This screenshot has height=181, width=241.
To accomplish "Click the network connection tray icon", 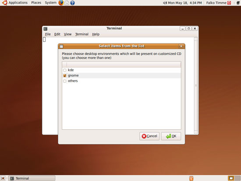I will 238,3.
